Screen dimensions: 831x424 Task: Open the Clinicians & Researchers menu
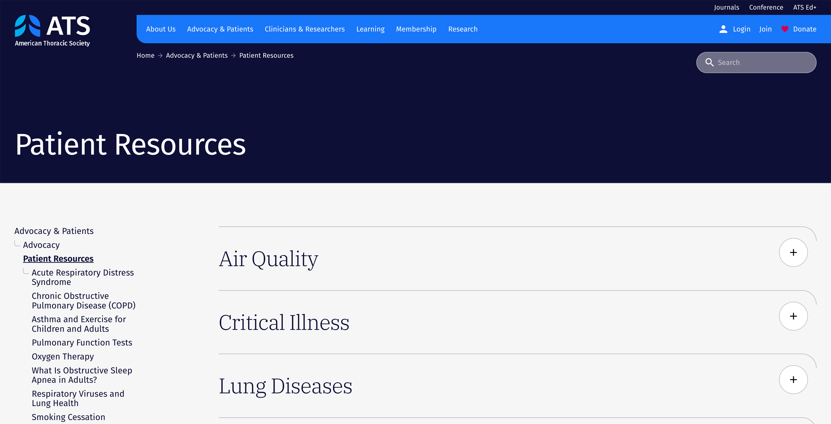(x=305, y=29)
